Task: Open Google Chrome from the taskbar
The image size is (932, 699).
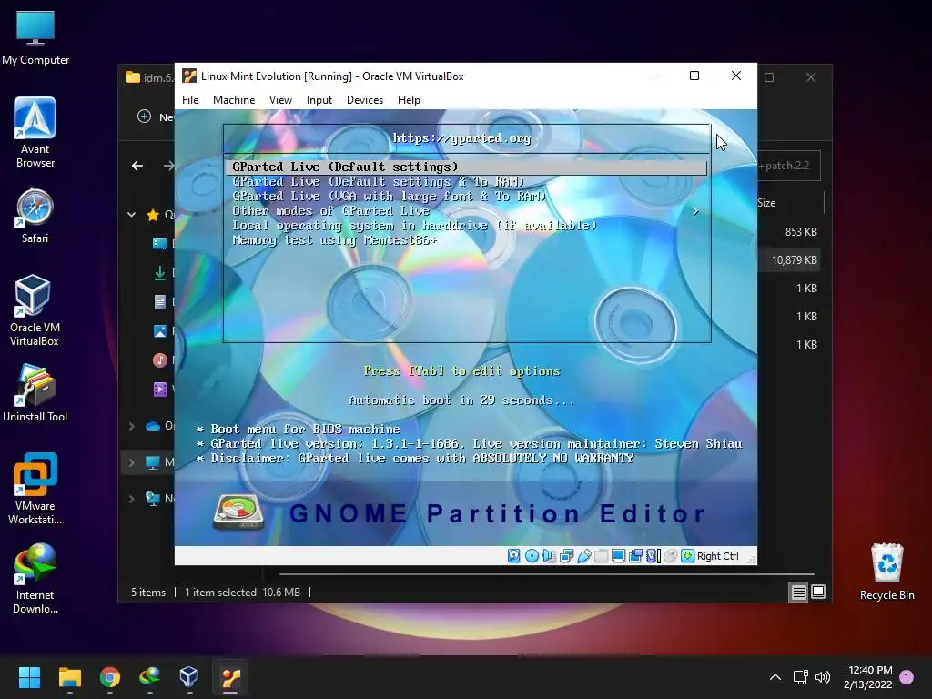Action: [110, 677]
